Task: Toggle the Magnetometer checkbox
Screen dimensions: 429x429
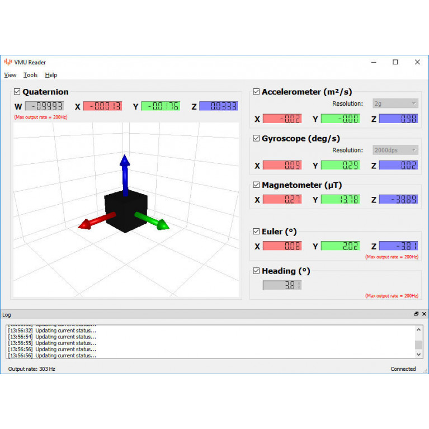Action: pyautogui.click(x=256, y=185)
